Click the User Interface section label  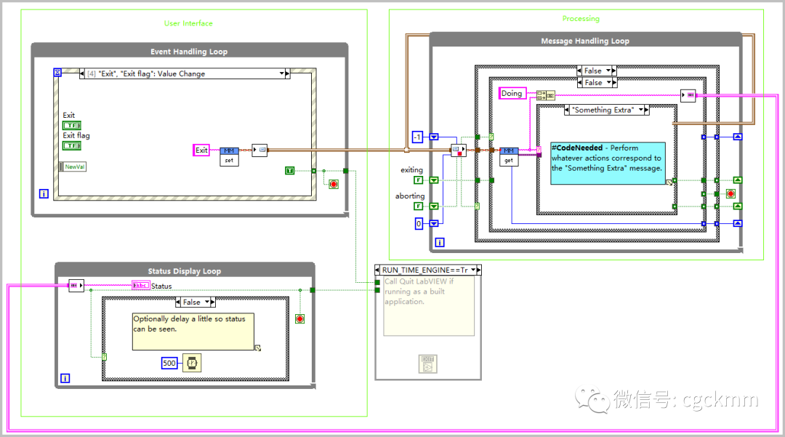click(x=188, y=23)
